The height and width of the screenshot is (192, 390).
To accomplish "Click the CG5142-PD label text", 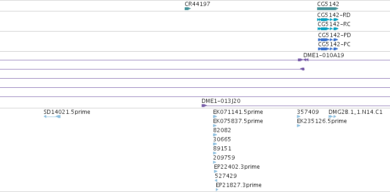I will coord(335,35).
